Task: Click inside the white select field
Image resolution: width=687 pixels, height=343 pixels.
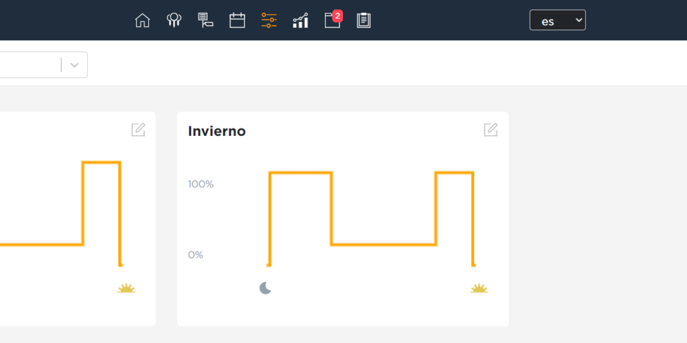Action: click(x=27, y=65)
